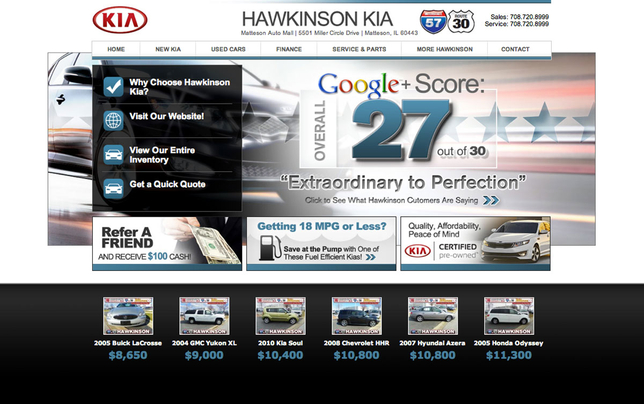Viewport: 644px width, 404px height.
Task: Click the 2004 GMC Yukon XL title
Action: [204, 343]
